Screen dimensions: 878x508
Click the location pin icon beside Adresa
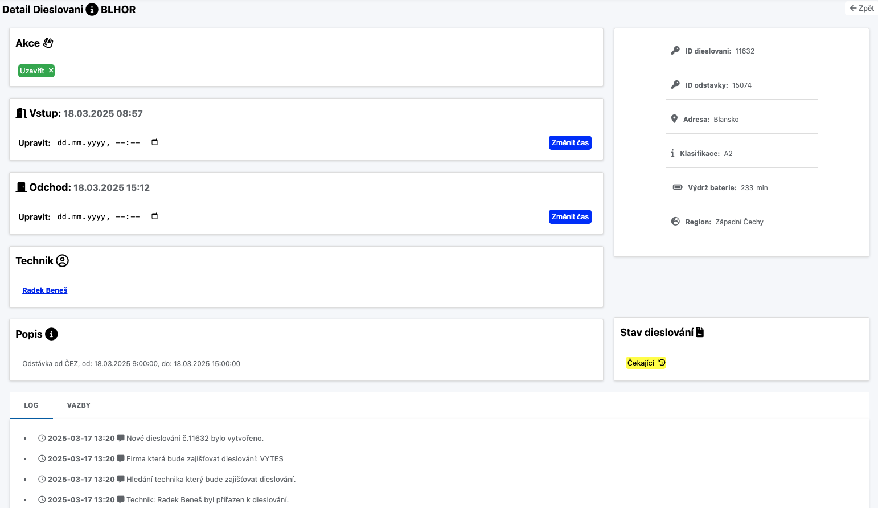coord(674,119)
